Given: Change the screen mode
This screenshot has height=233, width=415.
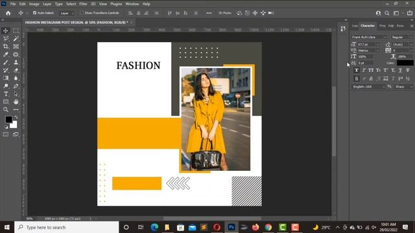Looking at the screenshot, I should [16, 135].
